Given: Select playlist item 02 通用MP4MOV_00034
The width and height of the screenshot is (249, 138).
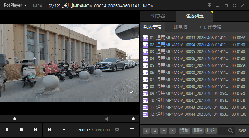Looking at the screenshot, I should point(194,45).
